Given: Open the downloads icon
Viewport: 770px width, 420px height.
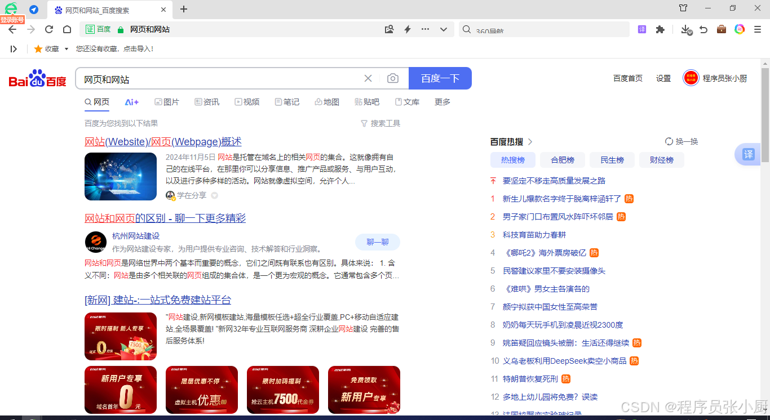Looking at the screenshot, I should click(x=686, y=30).
